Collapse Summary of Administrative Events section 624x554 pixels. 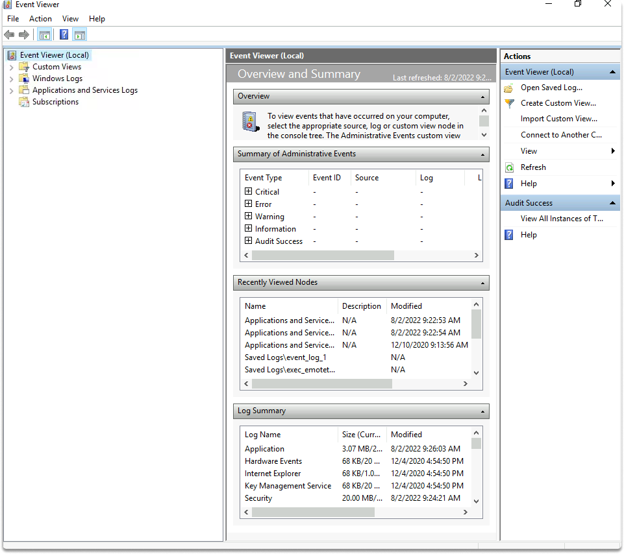coord(482,154)
